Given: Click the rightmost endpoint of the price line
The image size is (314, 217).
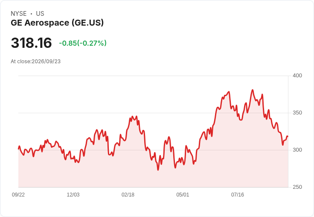Looking at the screenshot, I should (288, 136).
